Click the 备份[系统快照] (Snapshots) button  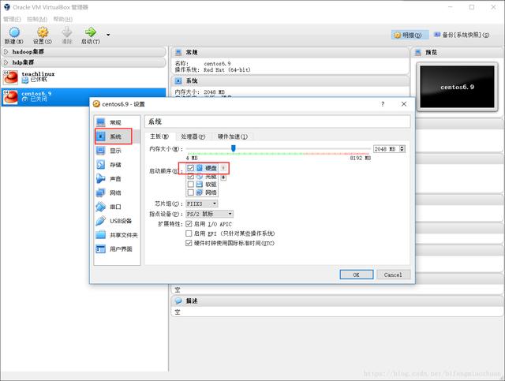[x=462, y=35]
